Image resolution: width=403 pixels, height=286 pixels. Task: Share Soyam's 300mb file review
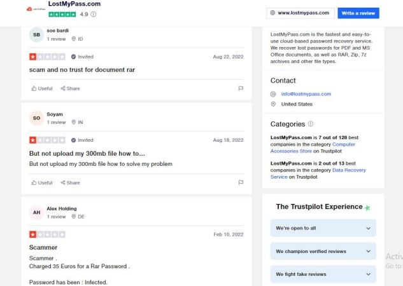[70, 182]
